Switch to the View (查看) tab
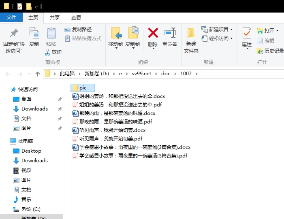Image resolution: width=284 pixels, height=219 pixels. pos(76,18)
